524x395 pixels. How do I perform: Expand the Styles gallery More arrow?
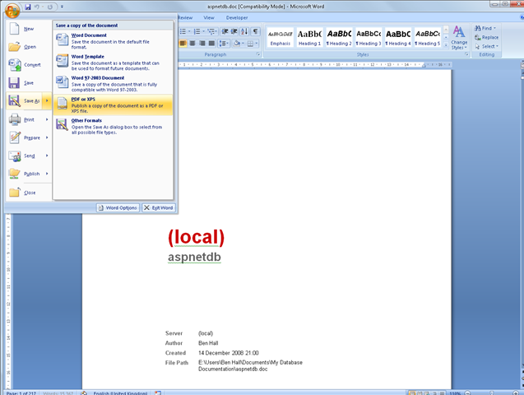pyautogui.click(x=446, y=44)
